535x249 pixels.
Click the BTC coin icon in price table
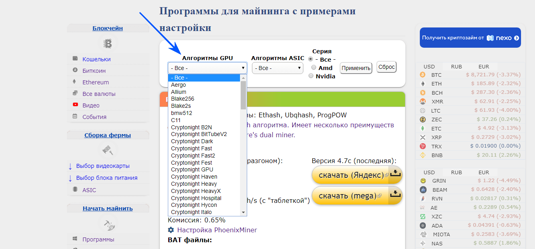pos(423,74)
